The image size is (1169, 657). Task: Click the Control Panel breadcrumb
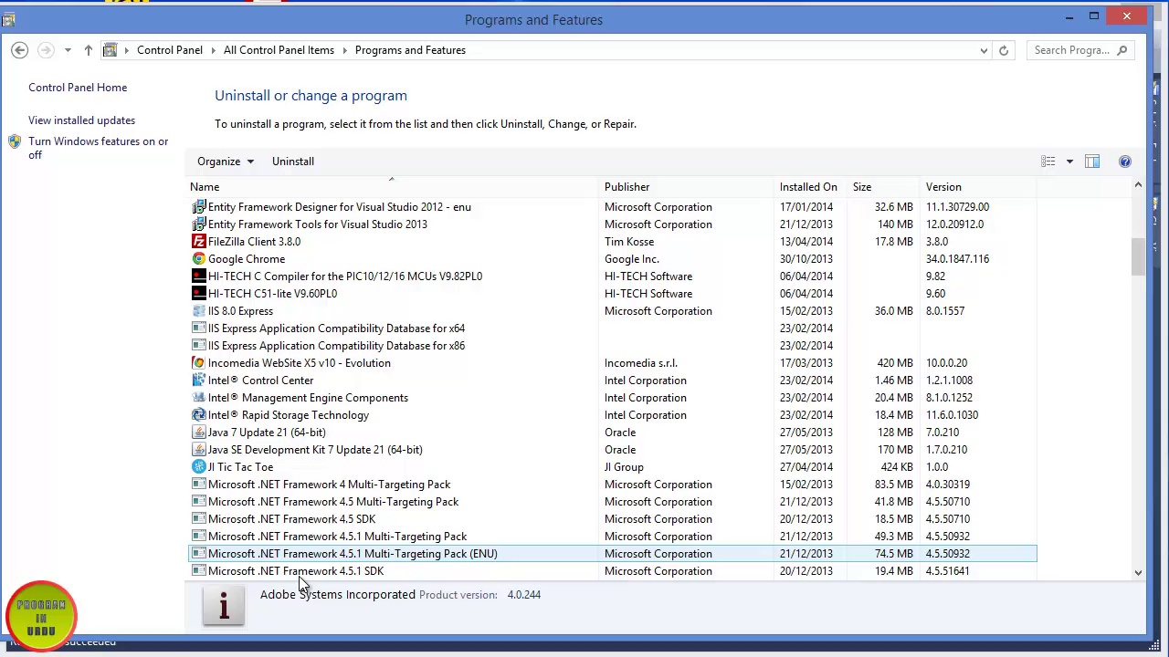click(170, 50)
